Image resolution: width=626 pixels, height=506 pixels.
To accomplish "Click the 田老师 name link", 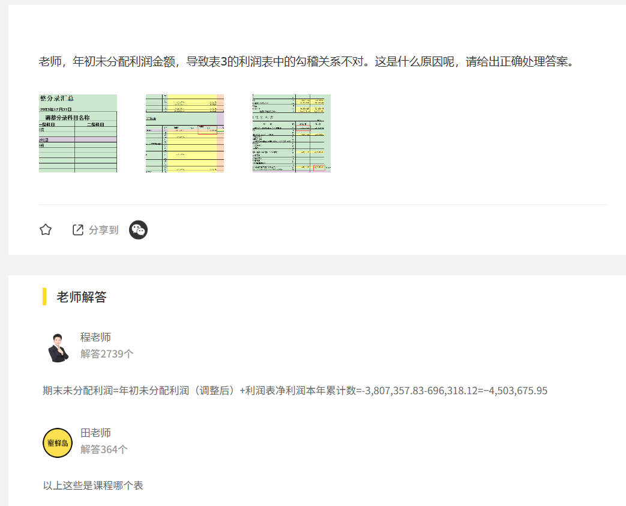I will click(95, 433).
